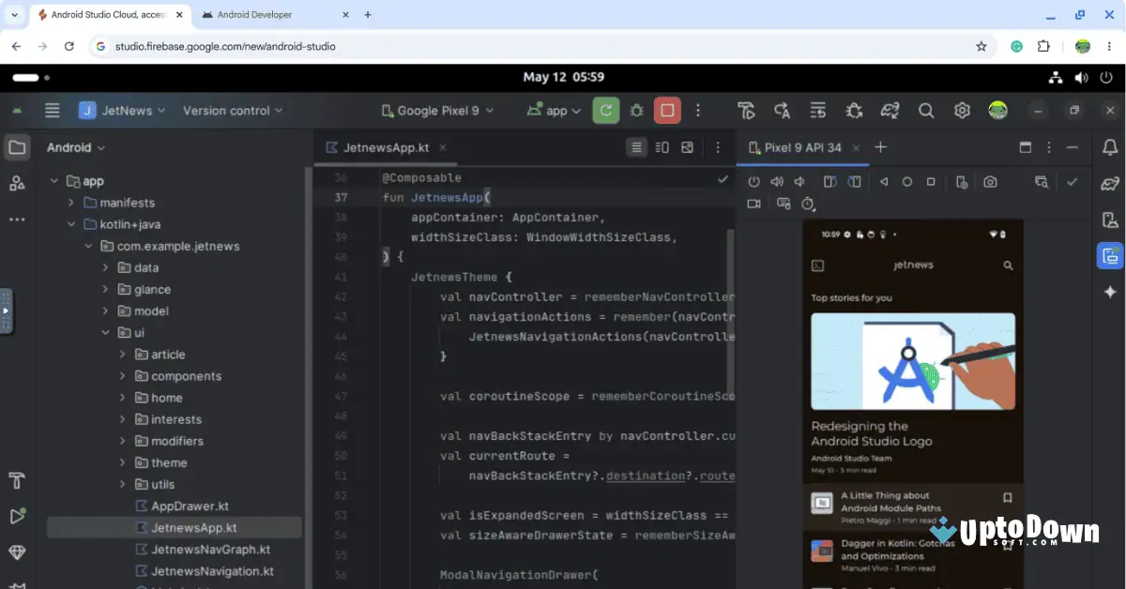The height and width of the screenshot is (589, 1126).
Task: Toggle the emulator power button
Action: coord(754,182)
